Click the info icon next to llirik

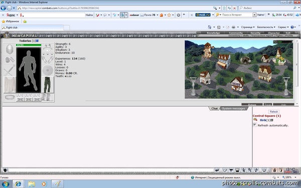(x=272, y=120)
